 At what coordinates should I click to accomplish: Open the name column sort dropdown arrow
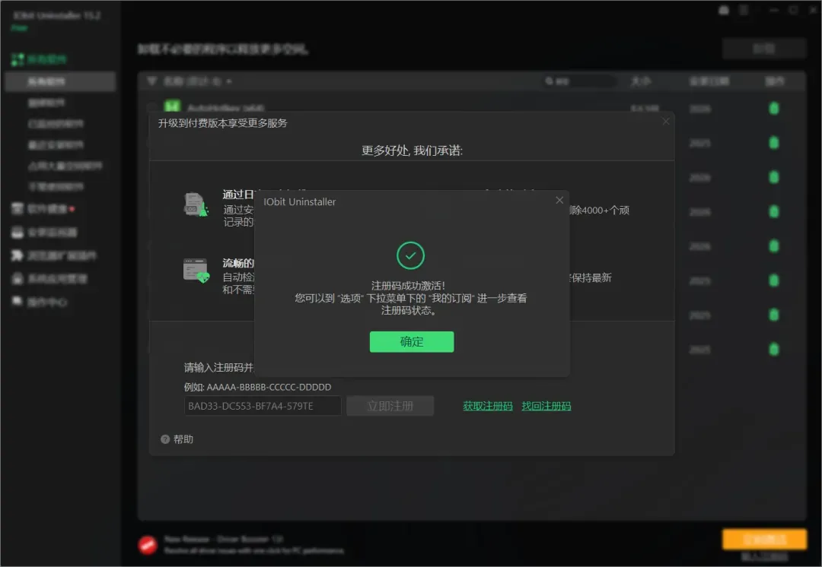(229, 81)
